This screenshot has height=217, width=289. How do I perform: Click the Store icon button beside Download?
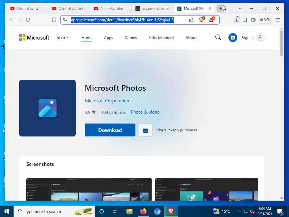[x=145, y=130]
